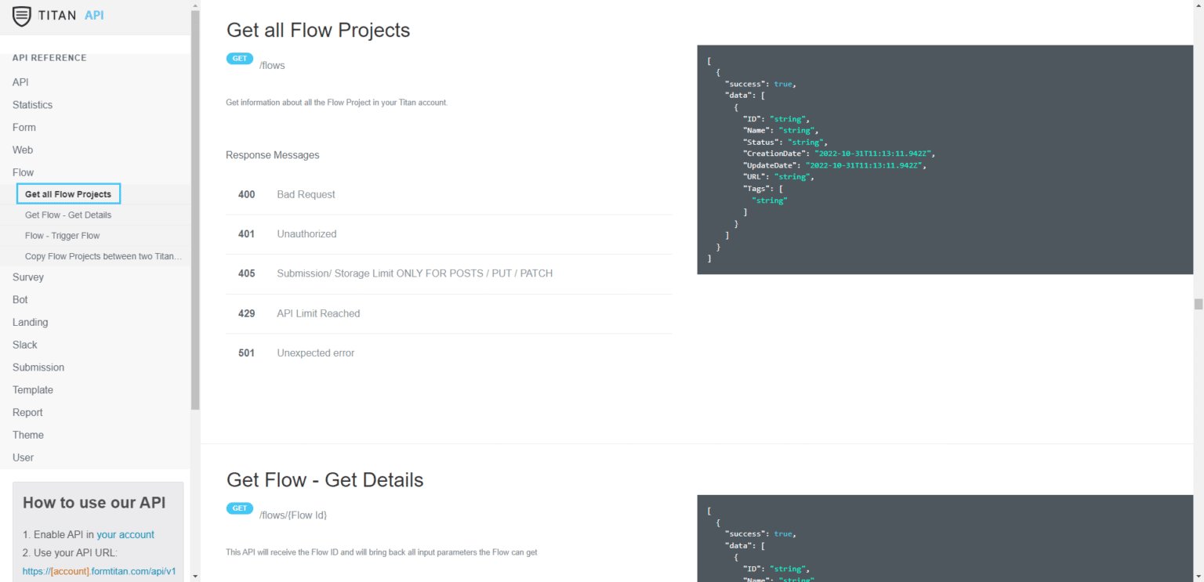
Task: Expand the Flow category
Action: [x=23, y=172]
